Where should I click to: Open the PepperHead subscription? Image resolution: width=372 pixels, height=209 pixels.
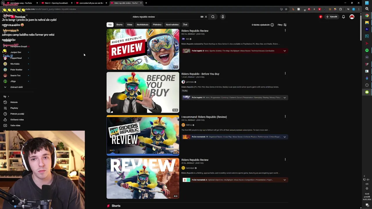(x=16, y=58)
